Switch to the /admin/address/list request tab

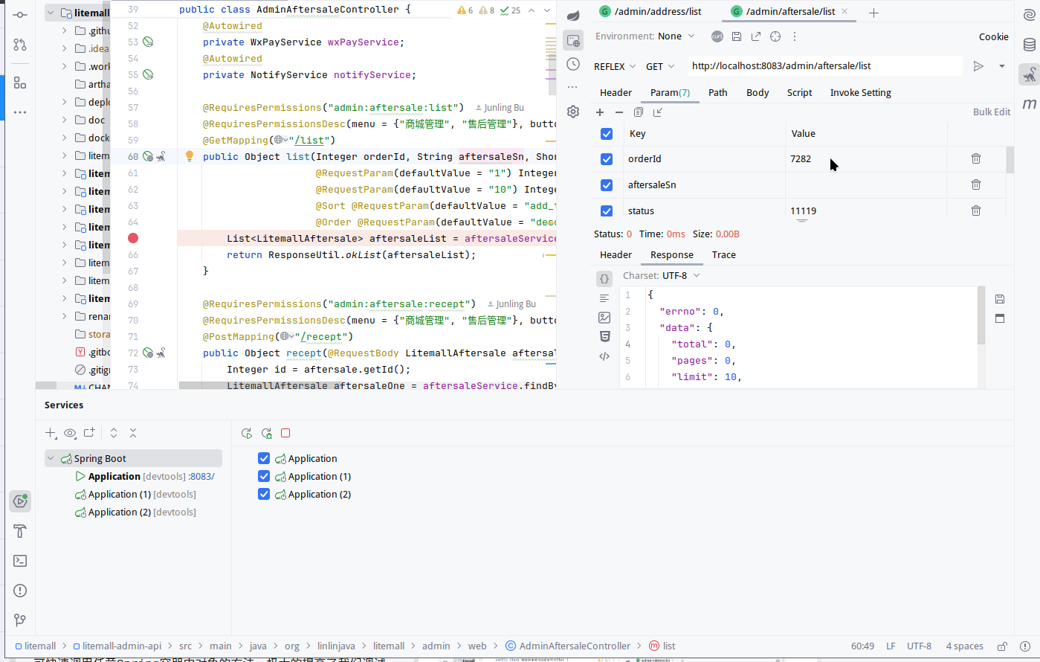pyautogui.click(x=650, y=12)
